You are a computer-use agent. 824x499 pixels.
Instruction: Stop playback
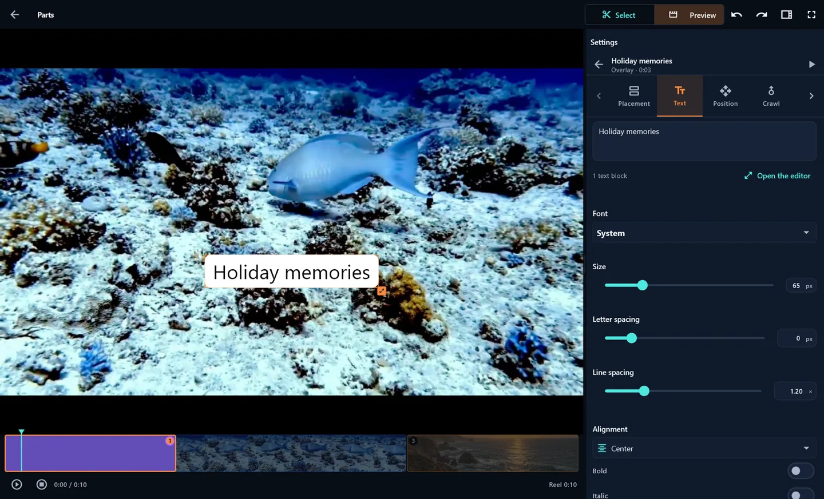point(42,485)
